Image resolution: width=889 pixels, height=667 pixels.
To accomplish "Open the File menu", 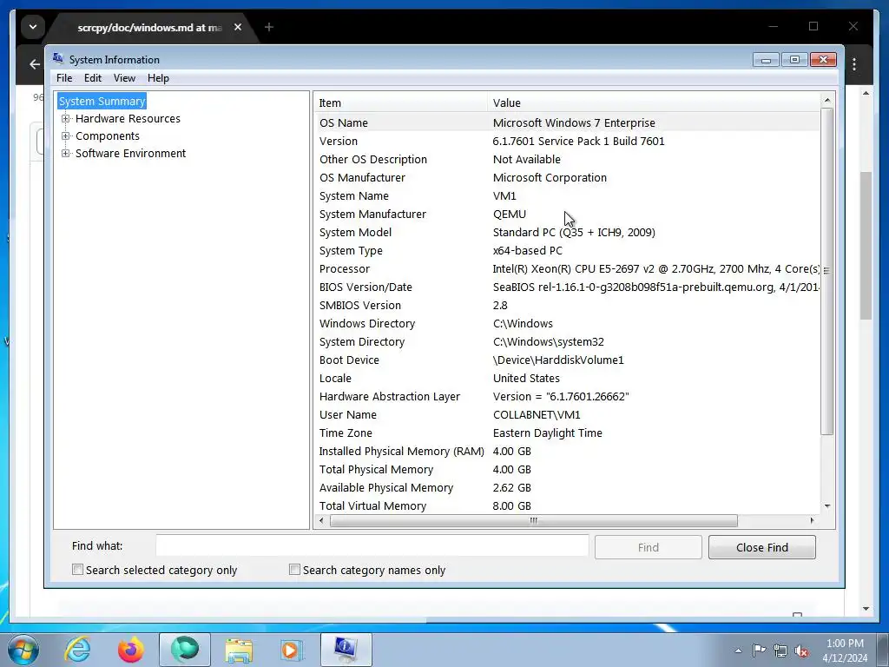I will coord(64,78).
